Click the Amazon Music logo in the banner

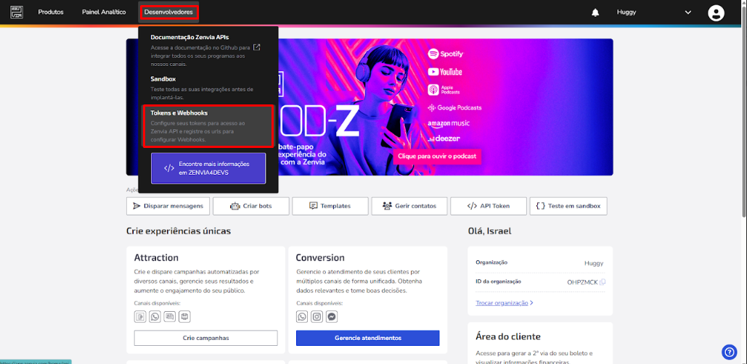point(449,124)
